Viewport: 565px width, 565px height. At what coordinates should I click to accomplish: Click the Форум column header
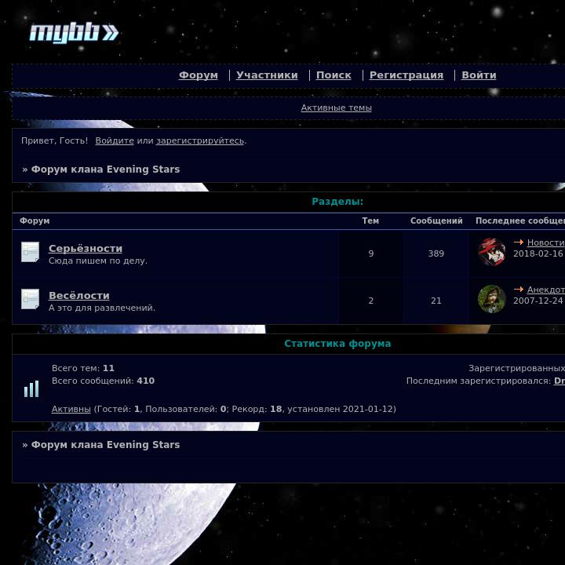point(35,221)
